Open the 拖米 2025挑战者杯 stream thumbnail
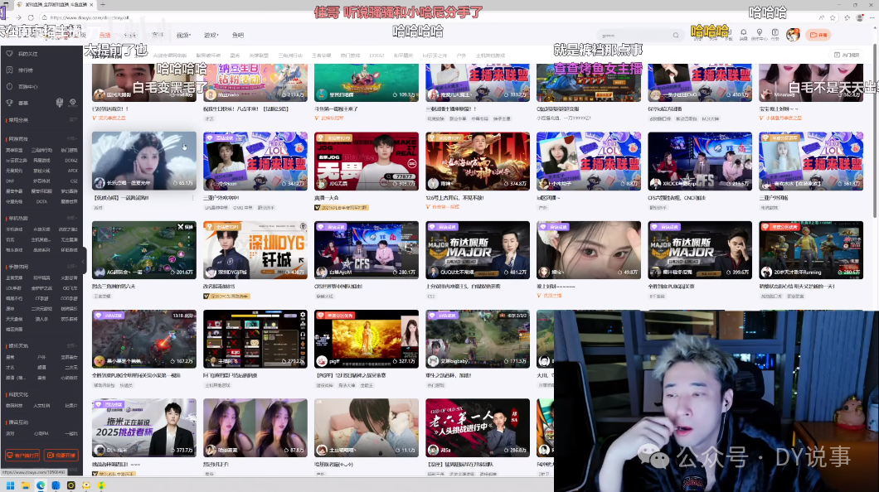This screenshot has width=879, height=492. tap(144, 427)
